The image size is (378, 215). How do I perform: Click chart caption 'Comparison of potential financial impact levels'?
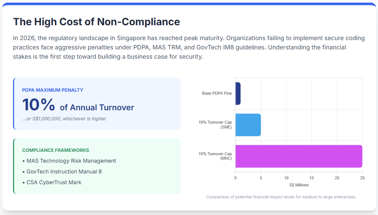click(x=281, y=197)
